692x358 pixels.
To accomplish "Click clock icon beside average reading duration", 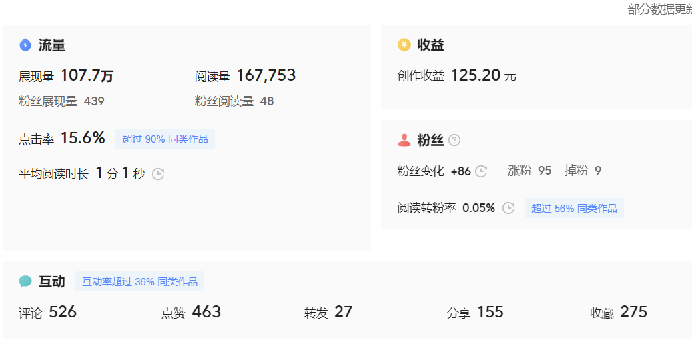I will coord(158,174).
